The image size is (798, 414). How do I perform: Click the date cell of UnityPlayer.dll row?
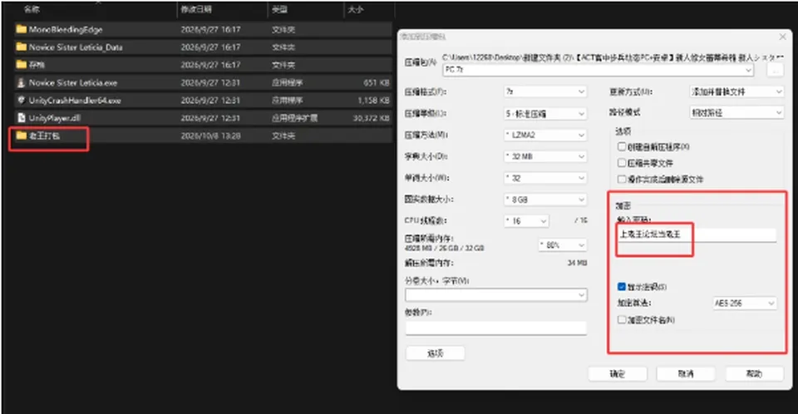point(210,118)
